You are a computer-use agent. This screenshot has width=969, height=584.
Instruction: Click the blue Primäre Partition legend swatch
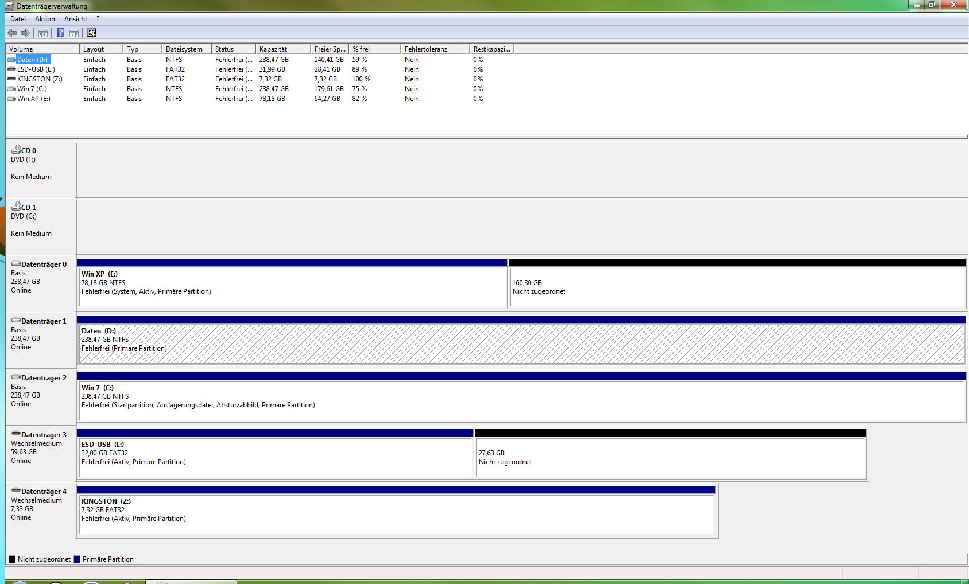pyautogui.click(x=77, y=559)
